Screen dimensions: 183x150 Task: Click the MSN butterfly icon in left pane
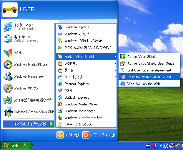tap(8, 53)
